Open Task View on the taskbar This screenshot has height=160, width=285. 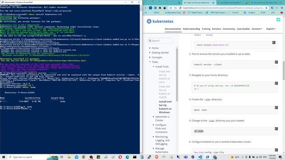coord(62,157)
